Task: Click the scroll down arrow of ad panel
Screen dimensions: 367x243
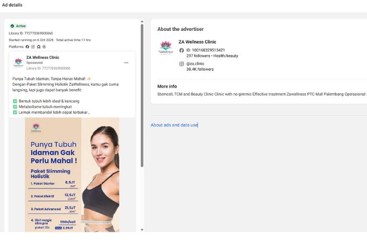Action: click(x=142, y=230)
